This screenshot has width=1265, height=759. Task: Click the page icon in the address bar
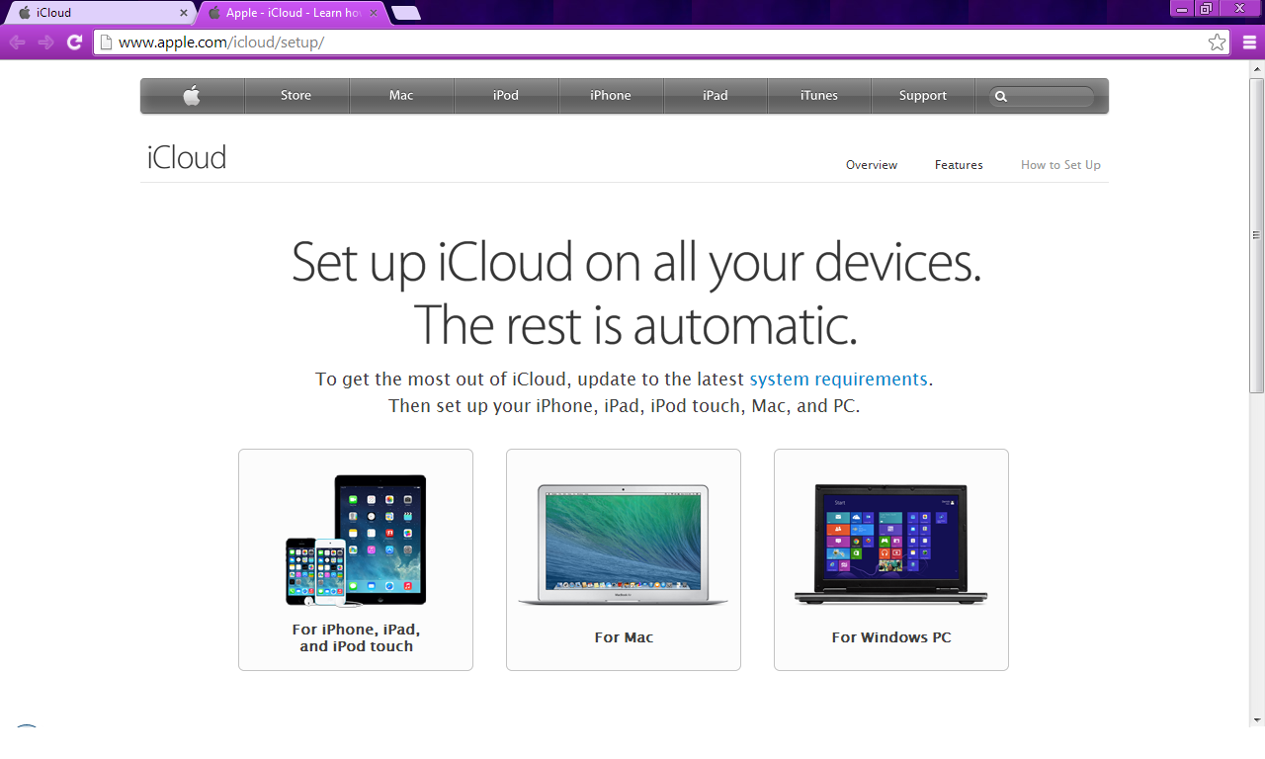106,42
